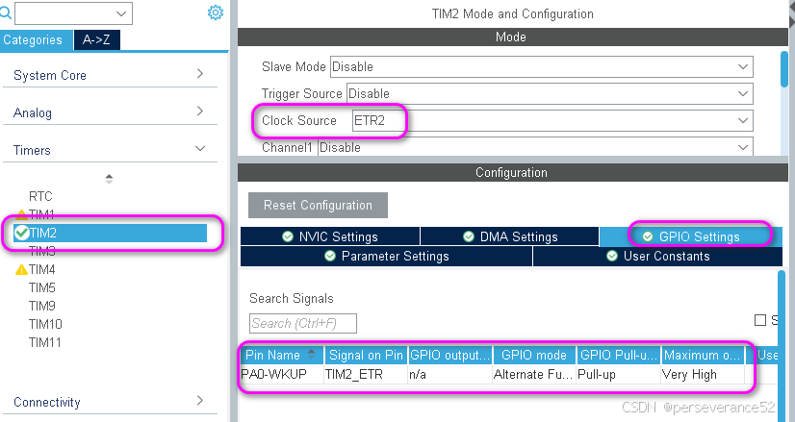Open the Clock Source dropdown
Viewport: 795px width, 422px height.
[x=742, y=121]
